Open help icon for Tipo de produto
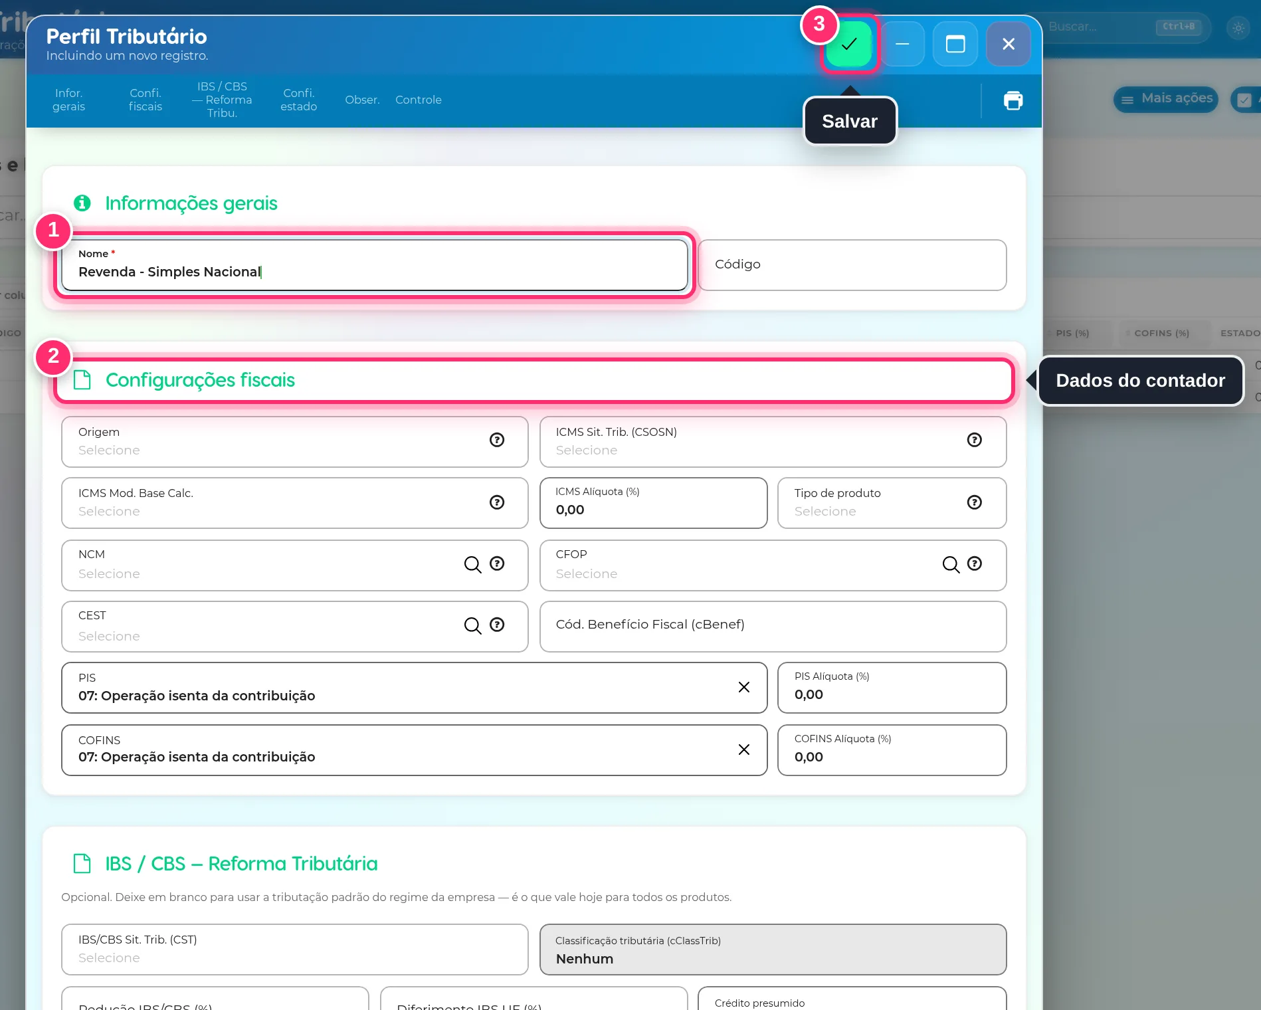1261x1010 pixels. (x=974, y=502)
